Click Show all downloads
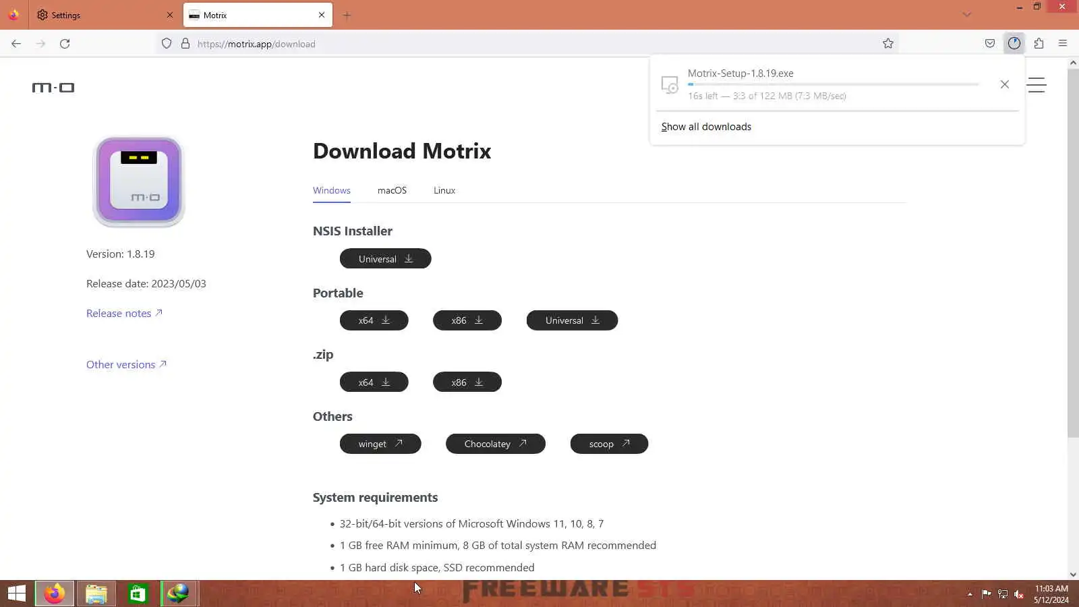 [706, 127]
